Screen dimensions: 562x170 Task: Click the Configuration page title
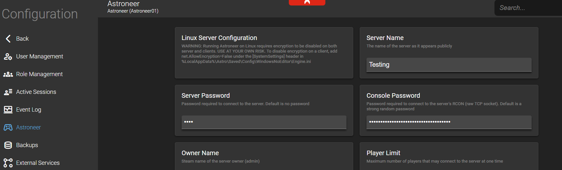(x=40, y=14)
